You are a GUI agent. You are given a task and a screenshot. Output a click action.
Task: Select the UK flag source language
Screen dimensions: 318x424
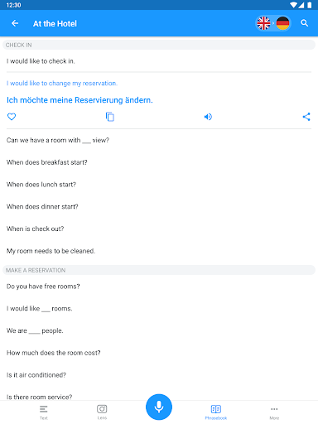(x=263, y=23)
